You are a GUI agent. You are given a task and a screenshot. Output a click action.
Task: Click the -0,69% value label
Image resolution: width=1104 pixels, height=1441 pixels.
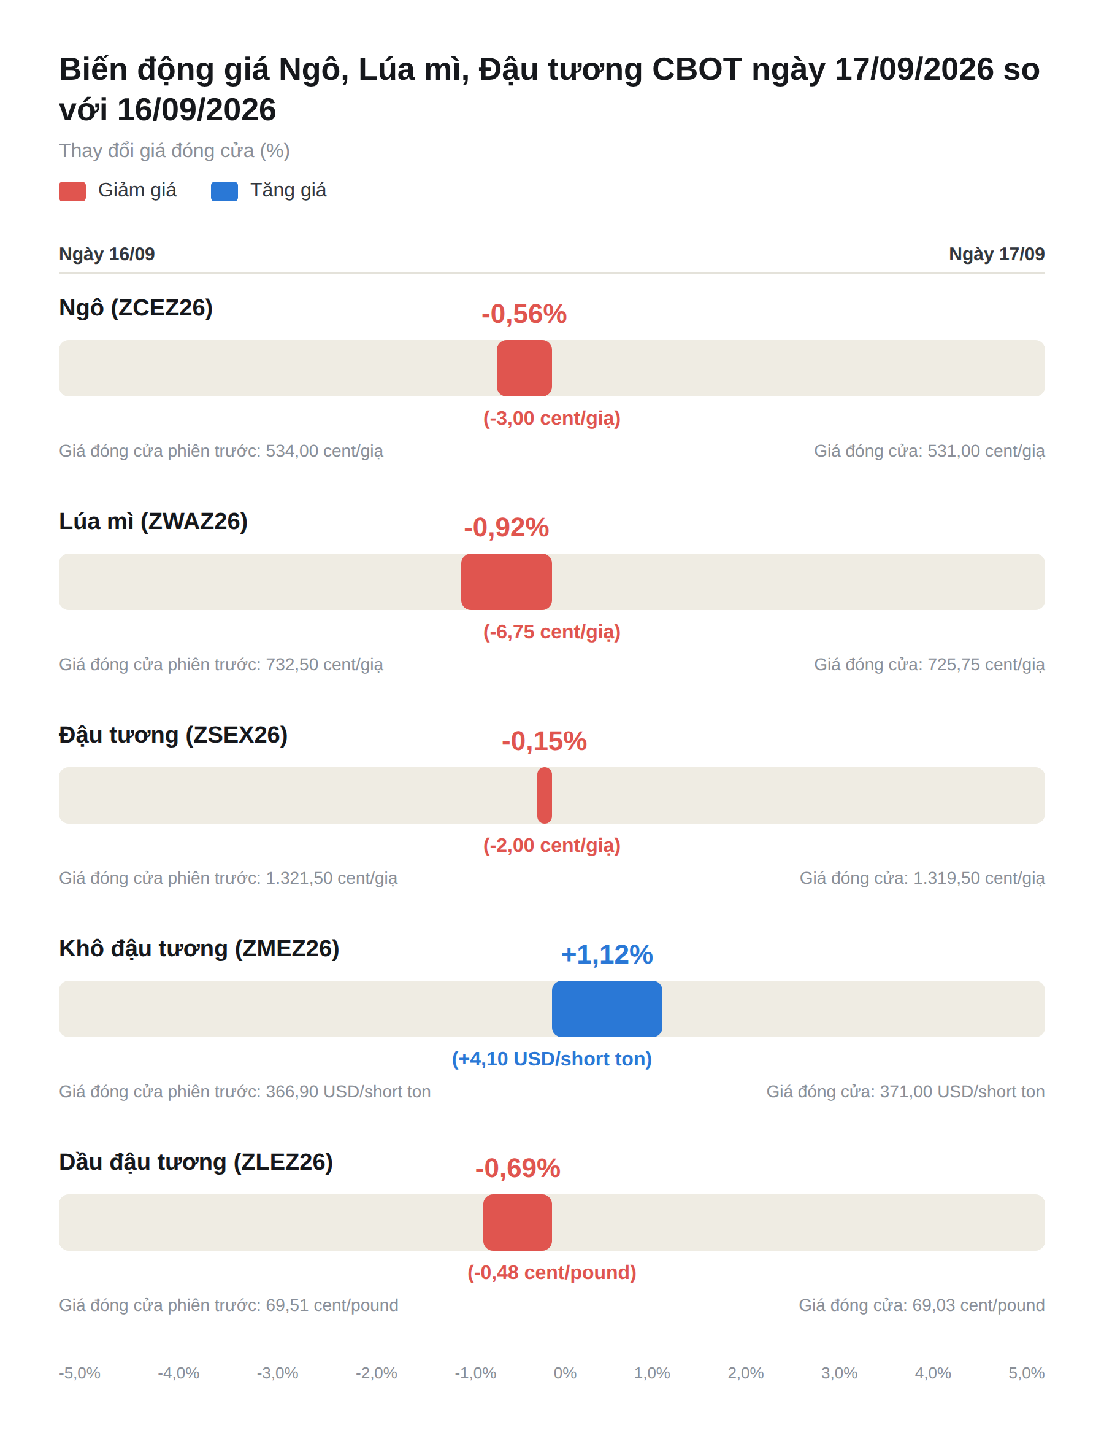(x=517, y=1169)
